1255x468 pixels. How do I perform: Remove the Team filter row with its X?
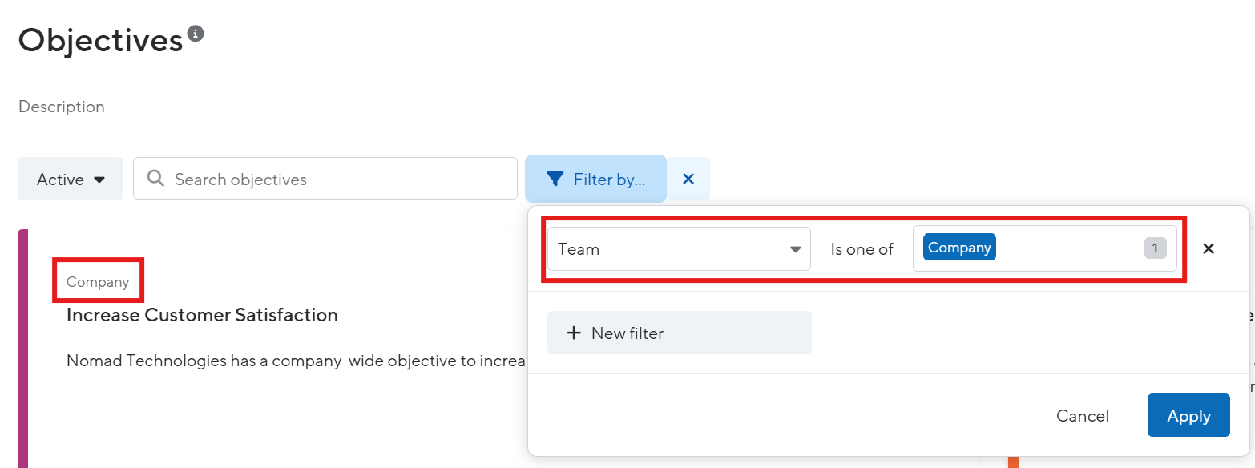tap(1209, 248)
